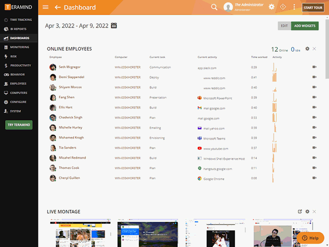Open the settings gear in the top bar

[x=271, y=7]
